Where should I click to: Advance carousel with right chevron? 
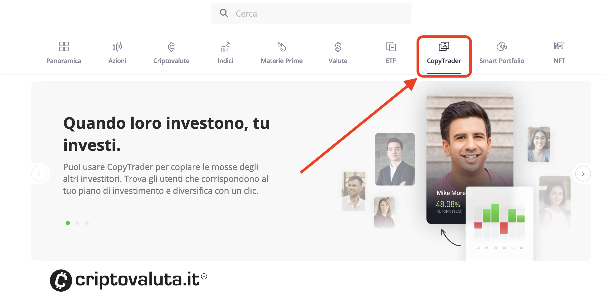pyautogui.click(x=583, y=174)
